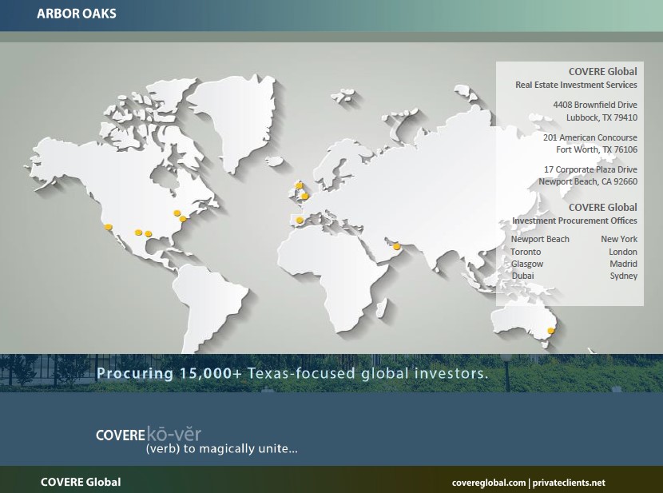Select the Lubbock, TX 79410 address
Screen dimensions: 663x493
(601, 117)
